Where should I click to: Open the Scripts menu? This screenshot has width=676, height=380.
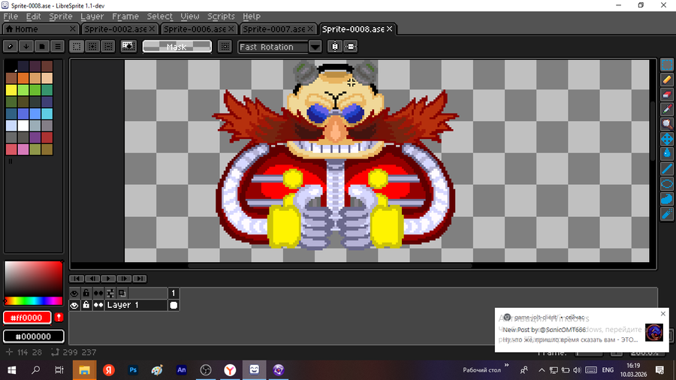click(221, 17)
